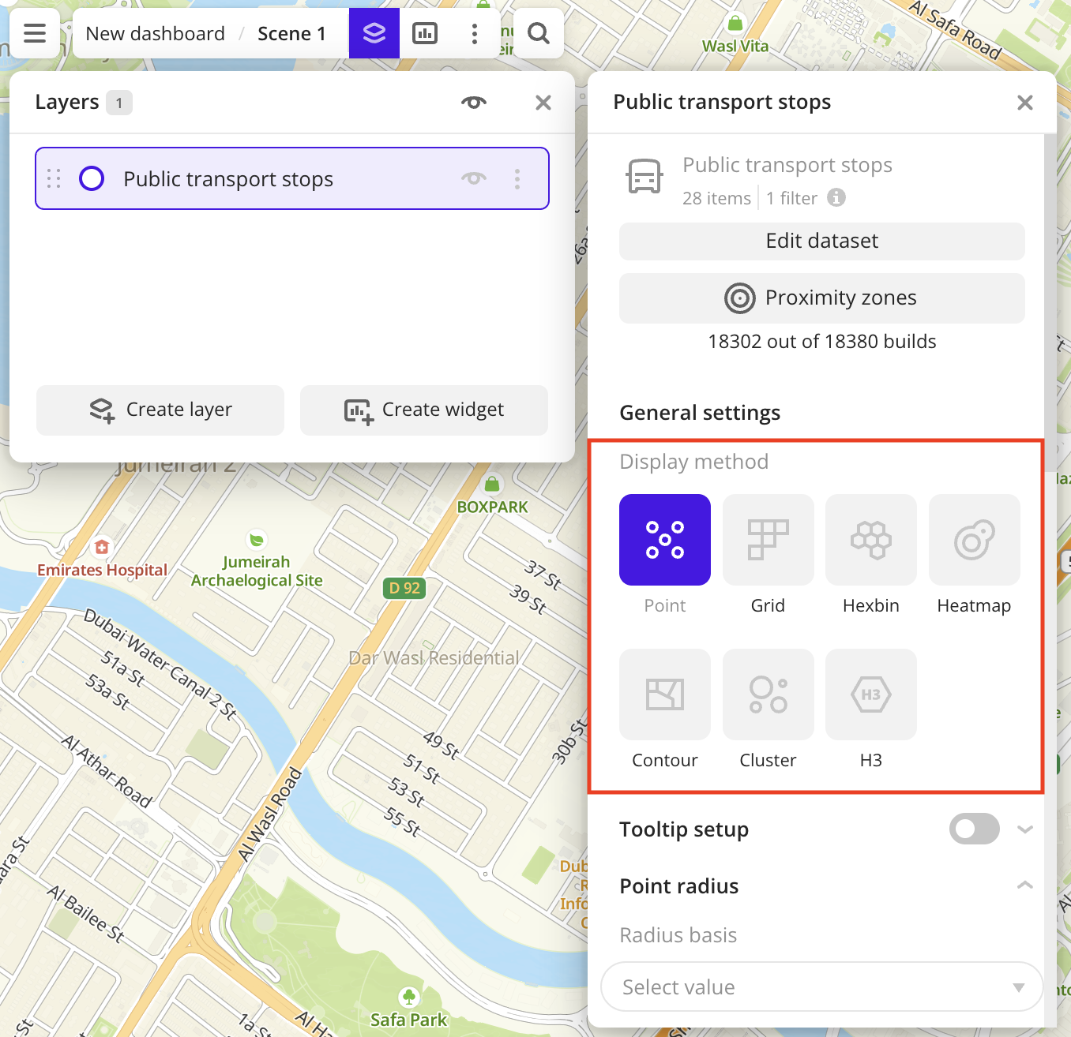Collapse the Point radius section
Viewport: 1071px width, 1037px height.
click(x=1024, y=885)
